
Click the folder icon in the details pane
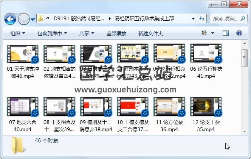coord(18,146)
